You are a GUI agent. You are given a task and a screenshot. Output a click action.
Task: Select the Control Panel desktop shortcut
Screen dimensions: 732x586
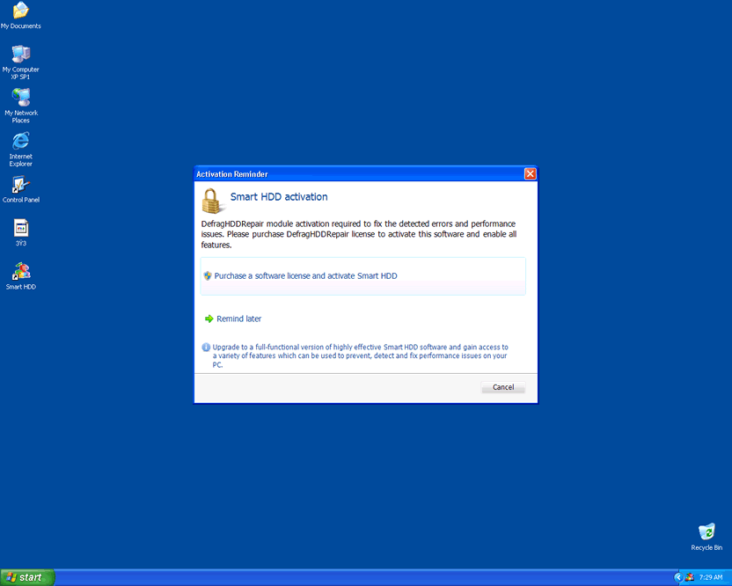[21, 185]
